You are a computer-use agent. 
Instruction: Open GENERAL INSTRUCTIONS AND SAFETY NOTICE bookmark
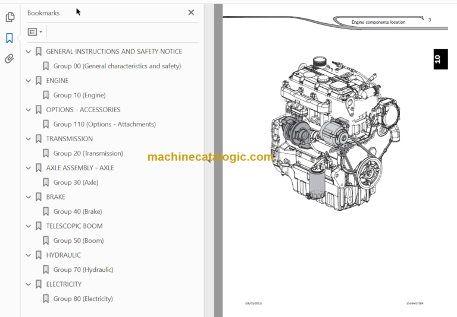pyautogui.click(x=114, y=52)
